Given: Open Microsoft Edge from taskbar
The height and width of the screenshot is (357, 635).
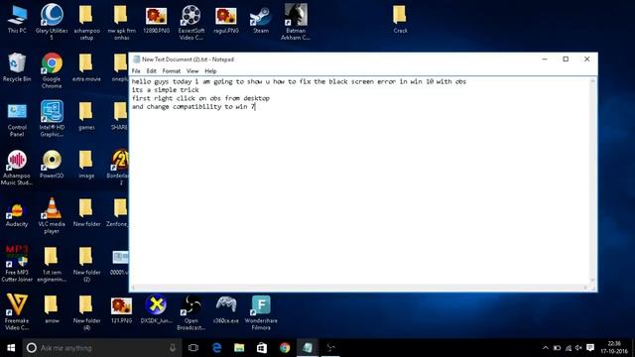Looking at the screenshot, I should (x=216, y=348).
